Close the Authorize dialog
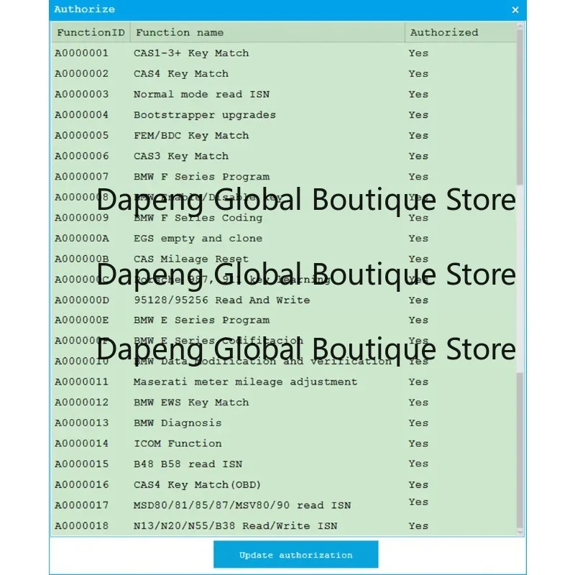This screenshot has height=575, width=575. (515, 10)
